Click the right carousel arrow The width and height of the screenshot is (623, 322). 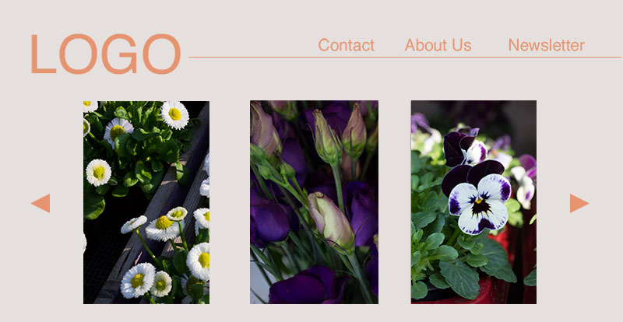pyautogui.click(x=579, y=203)
